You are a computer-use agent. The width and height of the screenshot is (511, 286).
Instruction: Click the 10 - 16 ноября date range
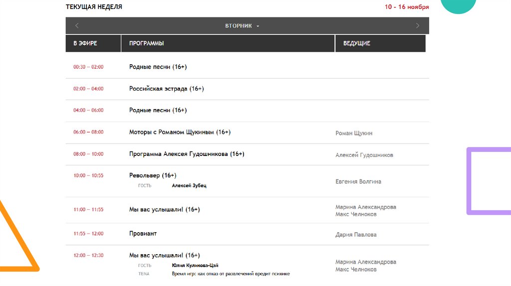[407, 7]
